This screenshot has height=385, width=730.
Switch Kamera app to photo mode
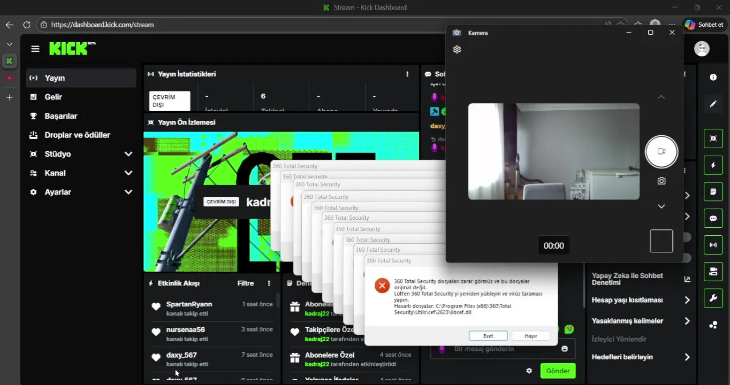pyautogui.click(x=661, y=181)
